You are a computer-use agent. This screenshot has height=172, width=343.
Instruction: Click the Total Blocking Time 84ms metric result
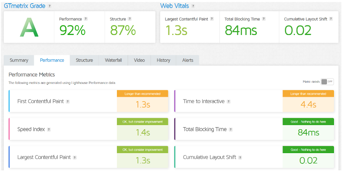[x=308, y=132]
